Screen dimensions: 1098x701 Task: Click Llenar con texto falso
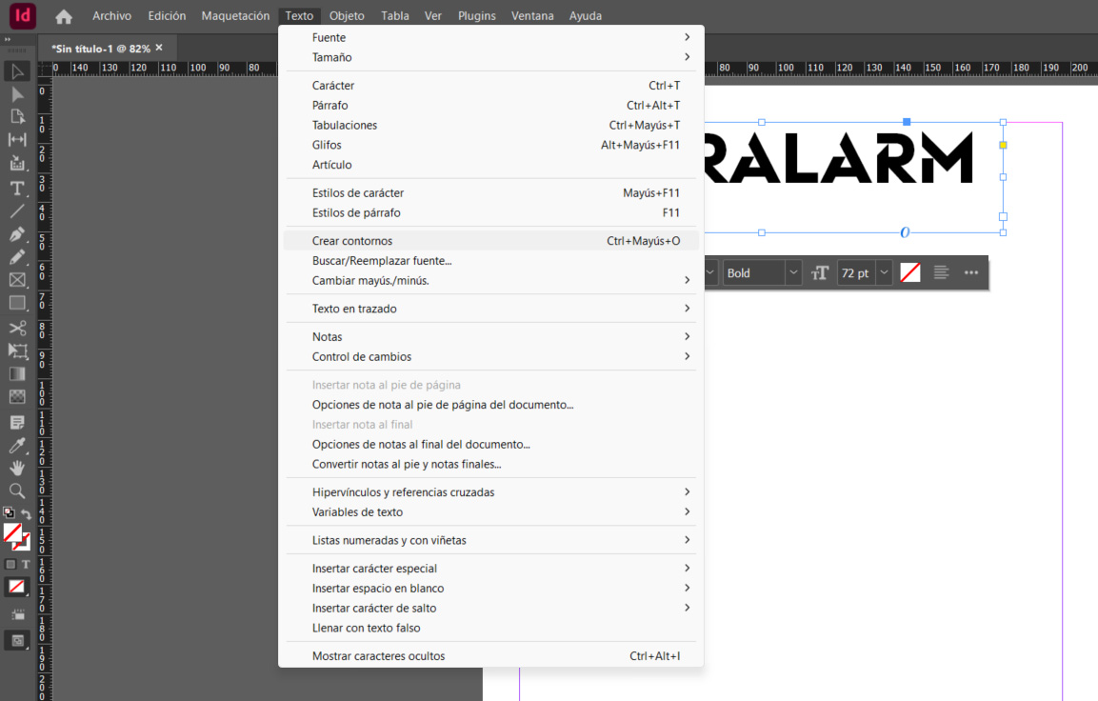[x=366, y=628]
